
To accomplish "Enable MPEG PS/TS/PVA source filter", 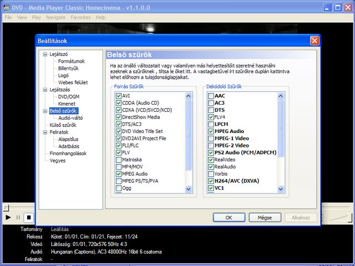I will [119, 181].
